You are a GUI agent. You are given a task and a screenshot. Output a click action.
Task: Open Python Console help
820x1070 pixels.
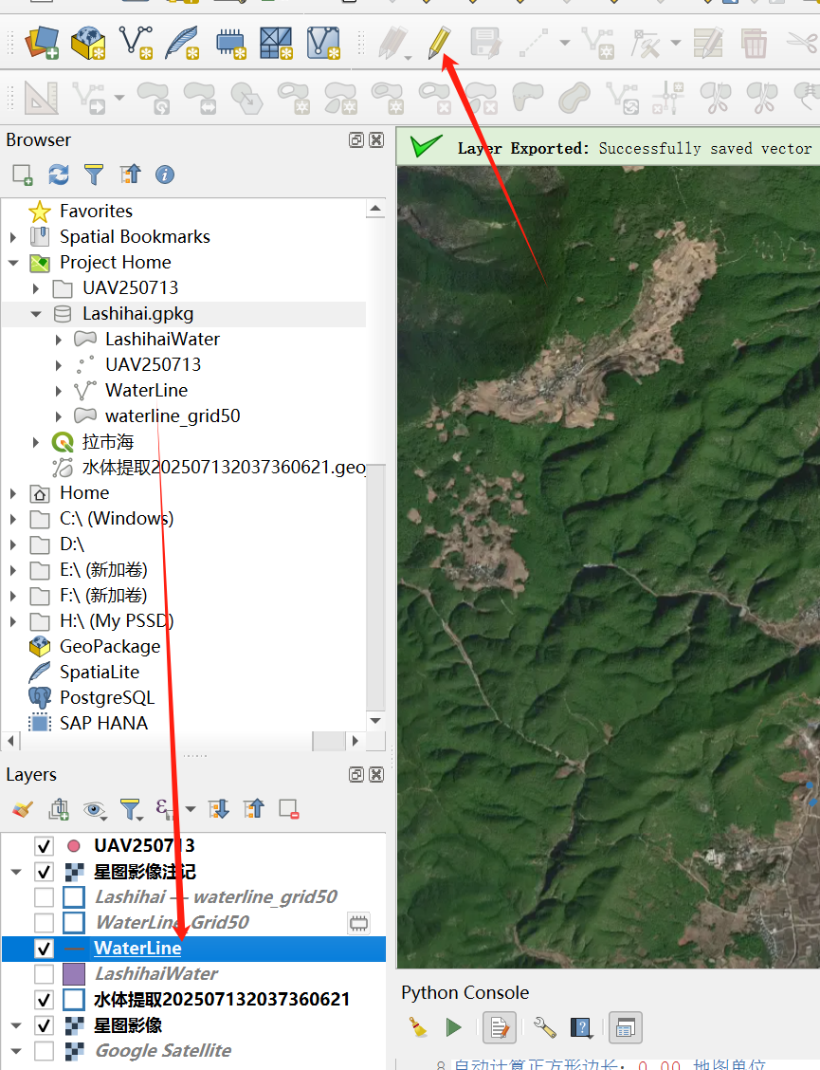[x=581, y=1027]
